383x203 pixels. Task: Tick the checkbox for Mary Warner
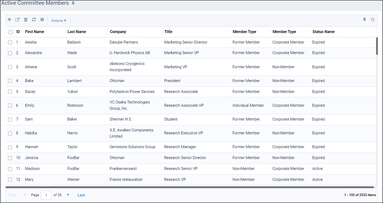[x=10, y=180]
